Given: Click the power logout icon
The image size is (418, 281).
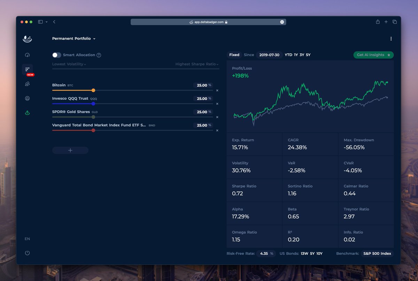Looking at the screenshot, I should click(x=27, y=253).
